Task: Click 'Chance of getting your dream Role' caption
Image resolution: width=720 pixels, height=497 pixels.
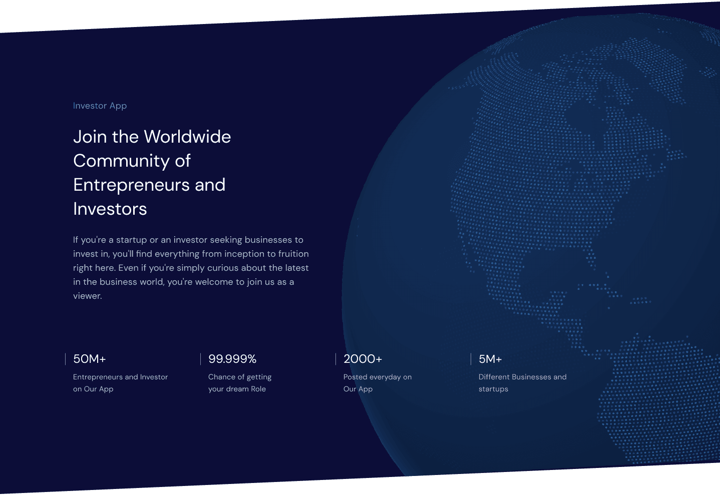Action: click(240, 383)
